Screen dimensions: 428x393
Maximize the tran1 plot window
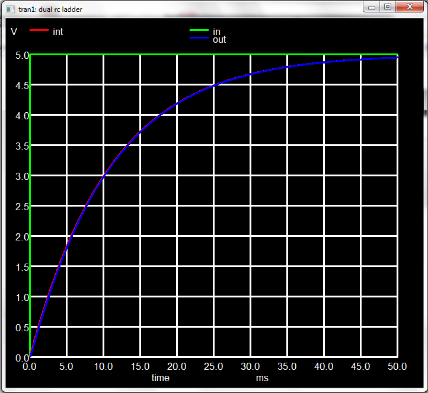coord(388,7)
